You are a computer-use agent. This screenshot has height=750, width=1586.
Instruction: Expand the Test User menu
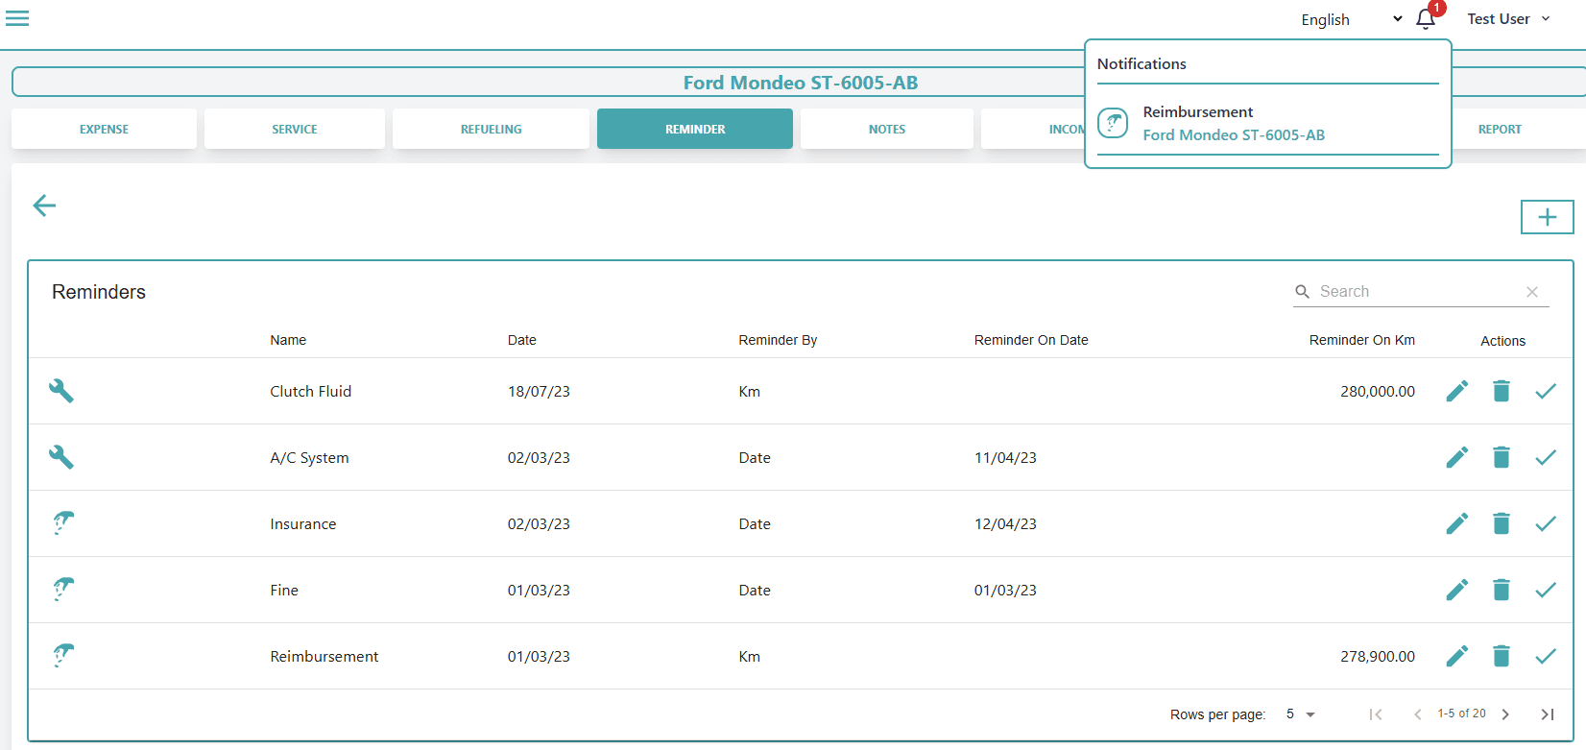point(1507,19)
